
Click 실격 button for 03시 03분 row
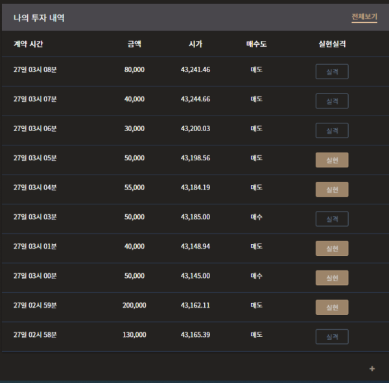tap(332, 219)
